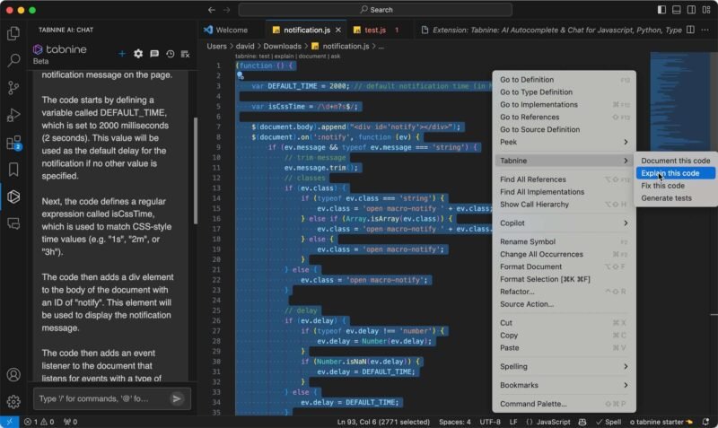The width and height of the screenshot is (718, 428).
Task: Click the 'Downloads' breadcrumb
Action: click(282, 47)
